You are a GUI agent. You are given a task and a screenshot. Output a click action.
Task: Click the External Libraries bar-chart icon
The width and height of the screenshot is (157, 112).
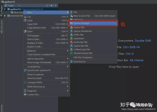point(9,16)
